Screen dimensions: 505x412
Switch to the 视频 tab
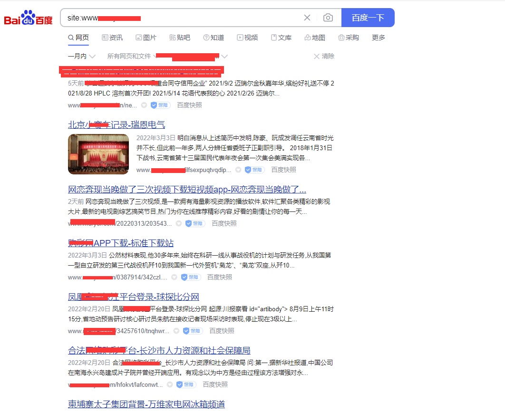(247, 38)
